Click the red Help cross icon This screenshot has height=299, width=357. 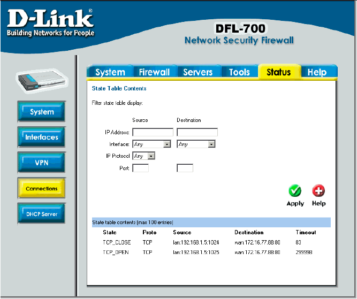coord(318,191)
